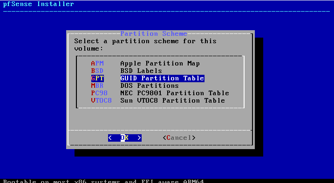The height and width of the screenshot is (183, 334).
Task: Select Apple Partition Map description
Action: pyautogui.click(x=160, y=63)
